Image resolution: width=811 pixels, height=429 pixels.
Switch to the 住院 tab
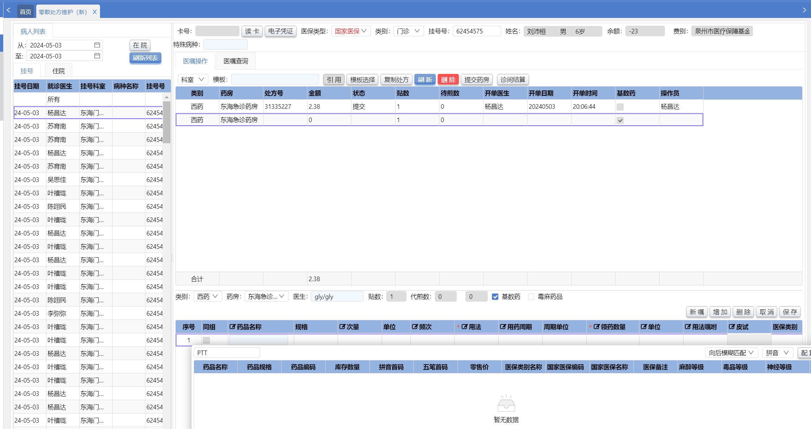pos(58,71)
